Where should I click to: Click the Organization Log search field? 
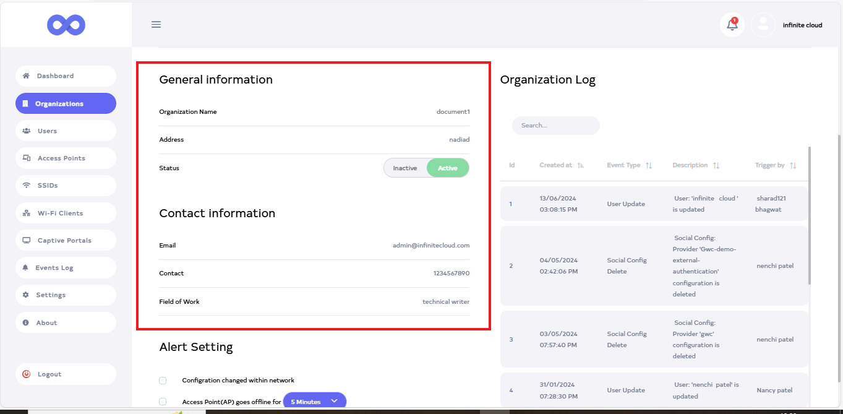[555, 126]
